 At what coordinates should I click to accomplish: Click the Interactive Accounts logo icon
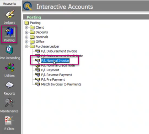(x=27, y=6)
